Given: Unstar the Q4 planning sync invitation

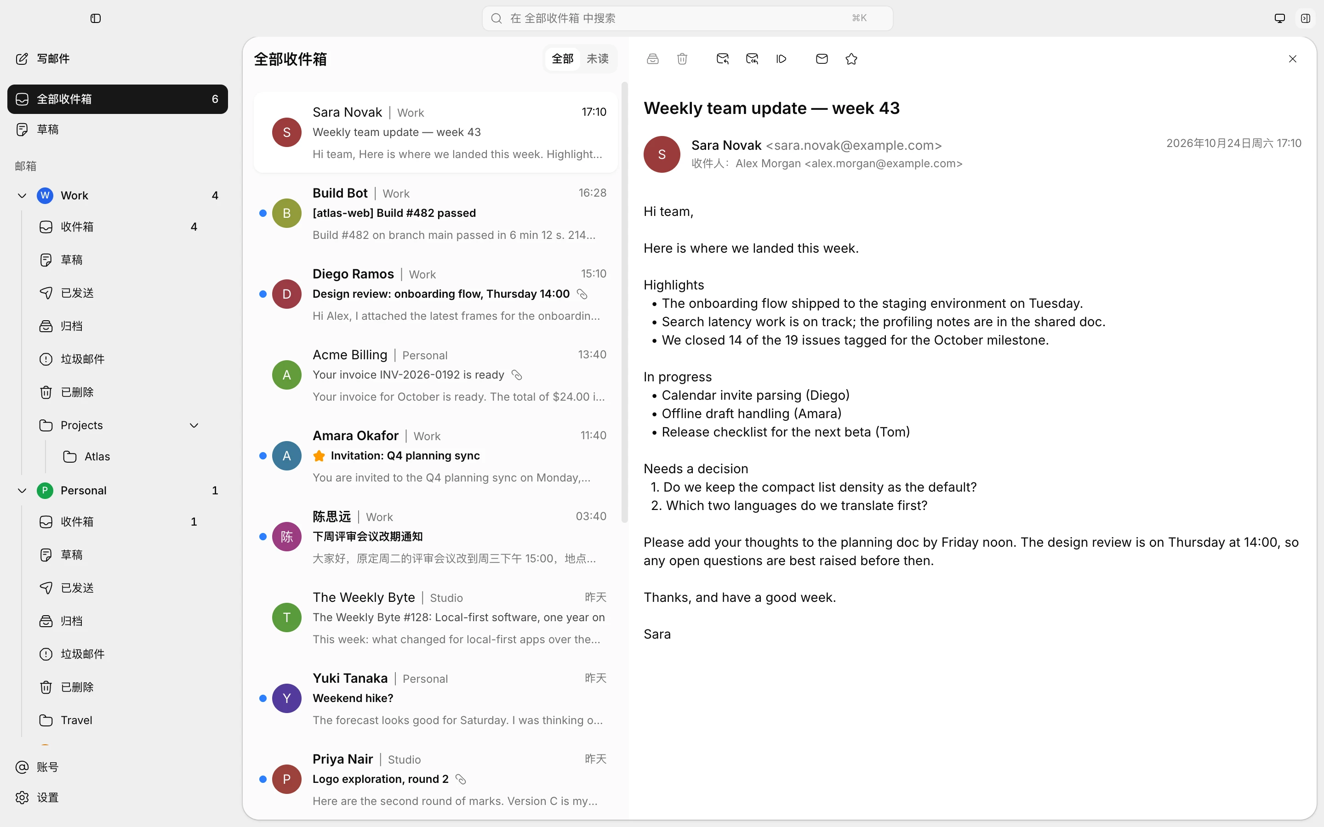Looking at the screenshot, I should (319, 456).
